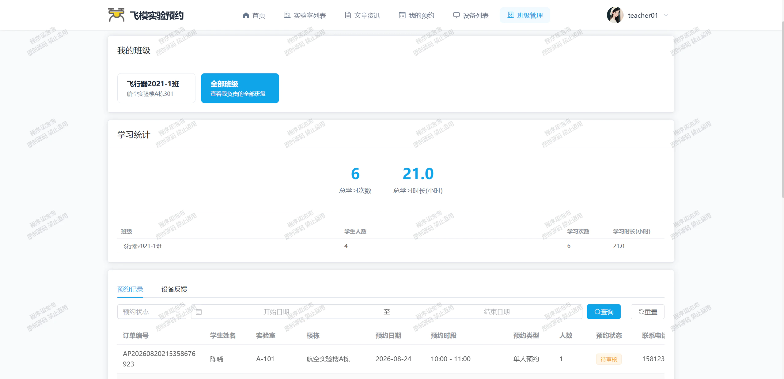Click the 学生姓名 column header
The height and width of the screenshot is (379, 784).
pyautogui.click(x=223, y=336)
